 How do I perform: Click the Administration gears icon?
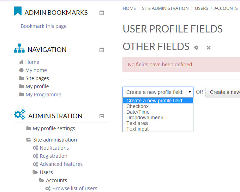[20, 114]
